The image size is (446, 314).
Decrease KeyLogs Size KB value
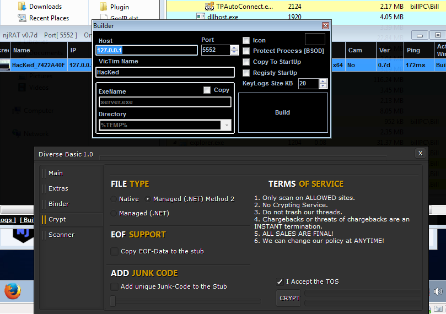pyautogui.click(x=323, y=86)
